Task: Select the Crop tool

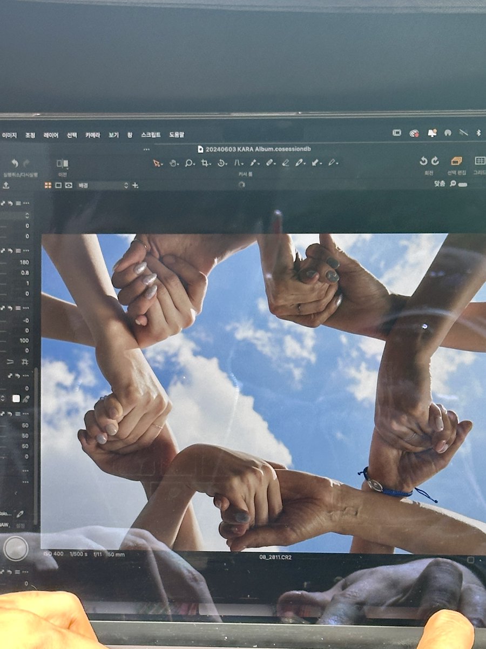Action: coord(205,163)
